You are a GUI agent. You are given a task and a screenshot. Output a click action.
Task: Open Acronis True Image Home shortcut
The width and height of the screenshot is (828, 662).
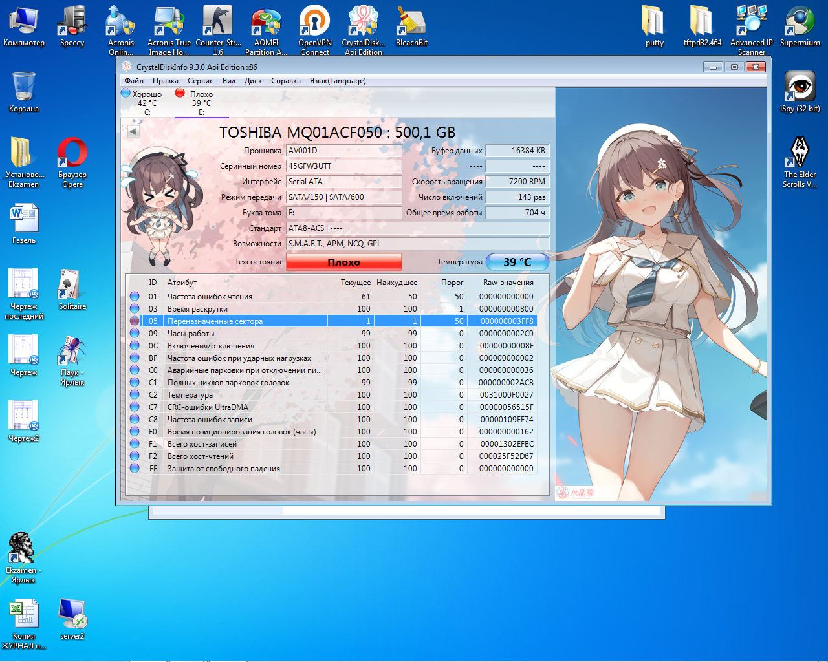pos(169,30)
